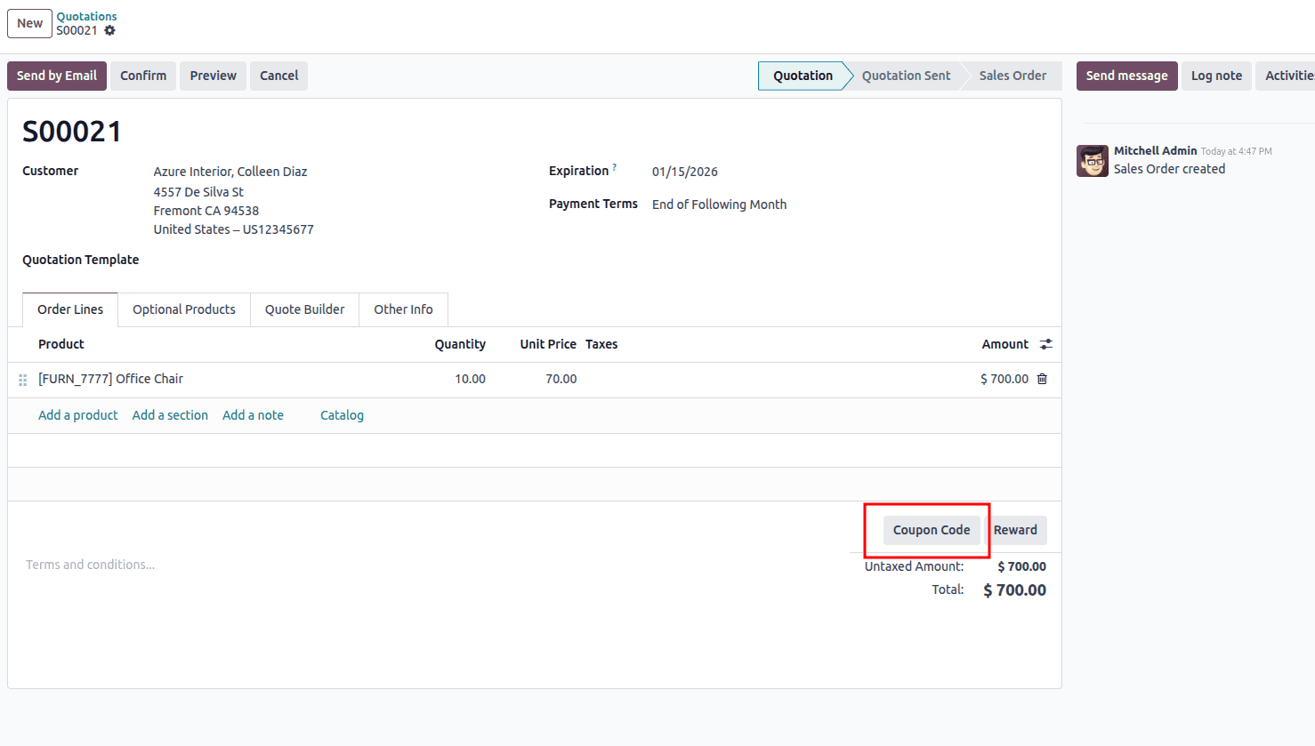The width and height of the screenshot is (1315, 746).
Task: Open the product Catalog
Action: coord(342,414)
